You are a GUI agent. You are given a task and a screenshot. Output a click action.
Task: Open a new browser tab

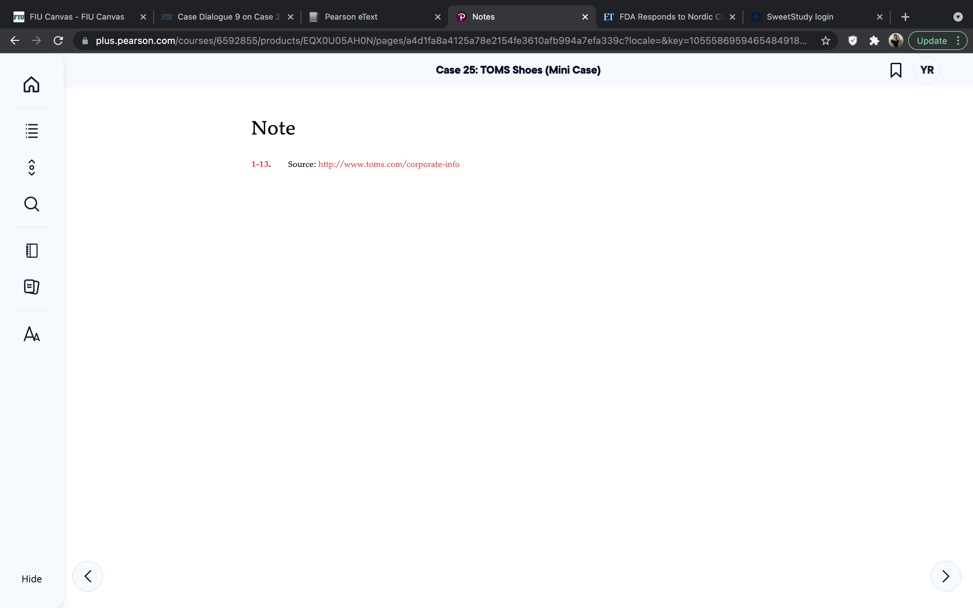click(x=905, y=17)
